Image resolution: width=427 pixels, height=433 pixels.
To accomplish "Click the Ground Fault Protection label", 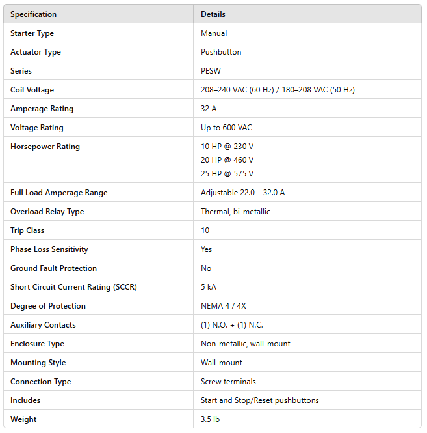I will point(53,268).
